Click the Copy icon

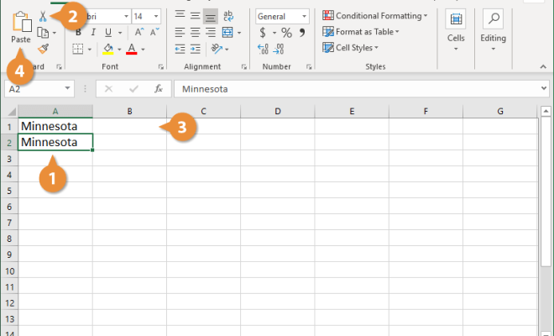43,33
